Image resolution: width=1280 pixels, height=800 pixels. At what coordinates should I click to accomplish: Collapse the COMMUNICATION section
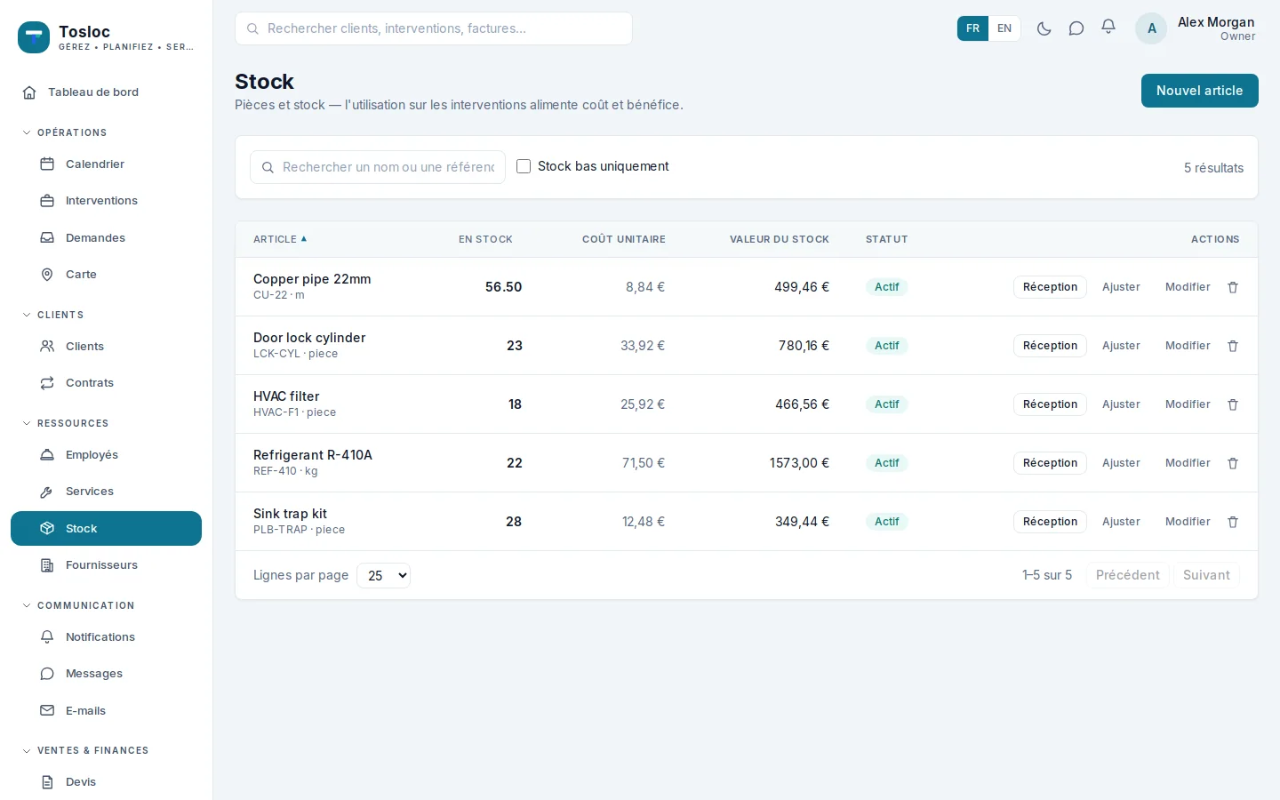pos(78,605)
